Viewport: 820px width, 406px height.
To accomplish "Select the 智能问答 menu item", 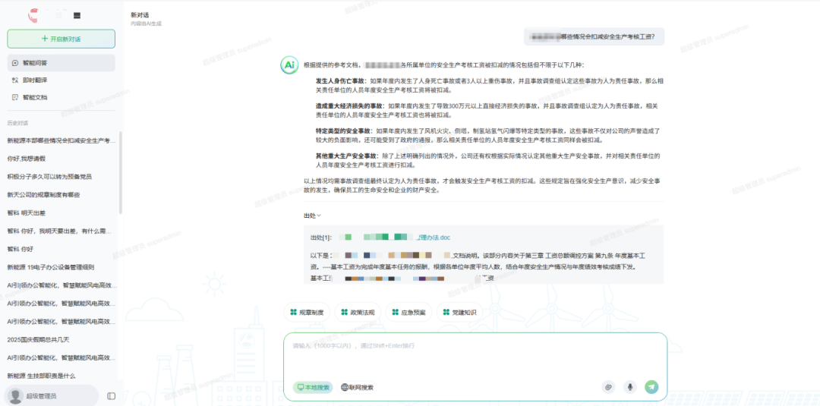I will [x=61, y=63].
